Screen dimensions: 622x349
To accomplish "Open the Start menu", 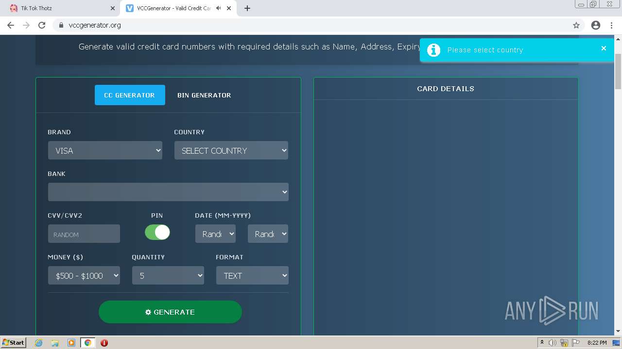I will pos(13,343).
